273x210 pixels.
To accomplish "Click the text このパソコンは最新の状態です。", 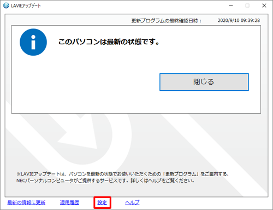I will [109, 42].
